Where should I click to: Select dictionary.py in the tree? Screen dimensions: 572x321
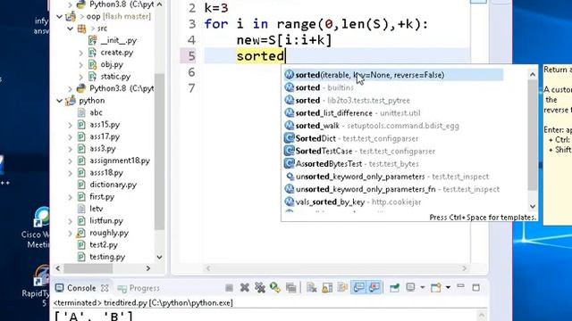pyautogui.click(x=114, y=185)
